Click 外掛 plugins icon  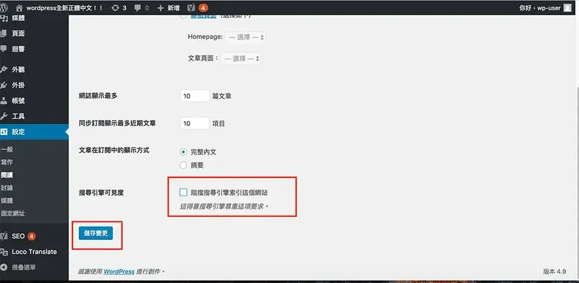3,85
